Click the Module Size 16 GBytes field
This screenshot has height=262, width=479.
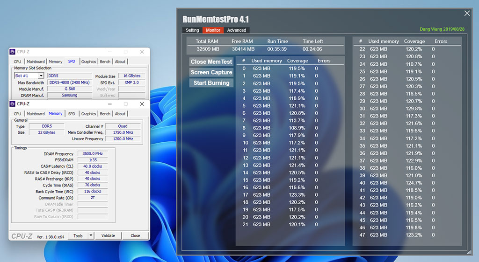[131, 76]
